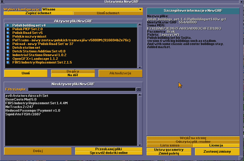Select Squid Ate FISH r1687 in the inactive list
Viewport: 244px width, 161px height.
coord(23,114)
